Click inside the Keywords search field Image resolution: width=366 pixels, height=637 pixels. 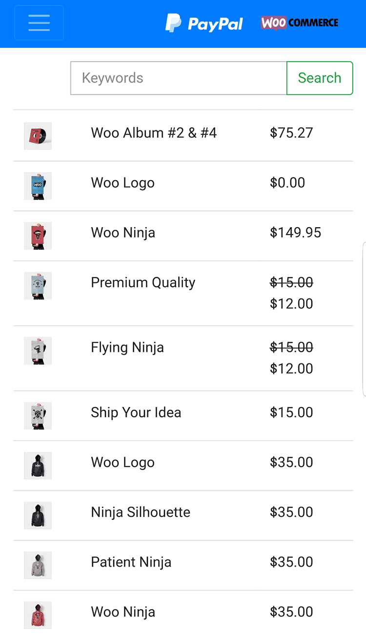click(x=179, y=78)
